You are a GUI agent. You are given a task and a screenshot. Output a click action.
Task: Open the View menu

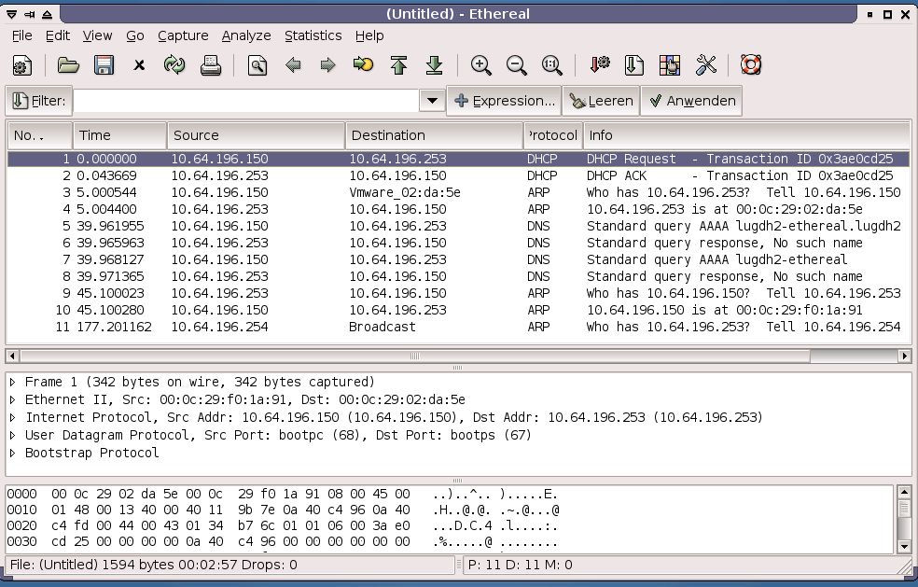pos(97,35)
